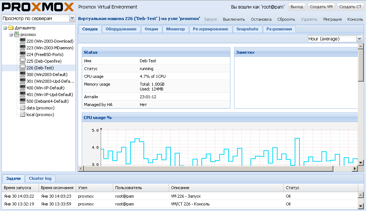Open the Резервирование tab
The width and height of the screenshot is (366, 211).
[210, 29]
